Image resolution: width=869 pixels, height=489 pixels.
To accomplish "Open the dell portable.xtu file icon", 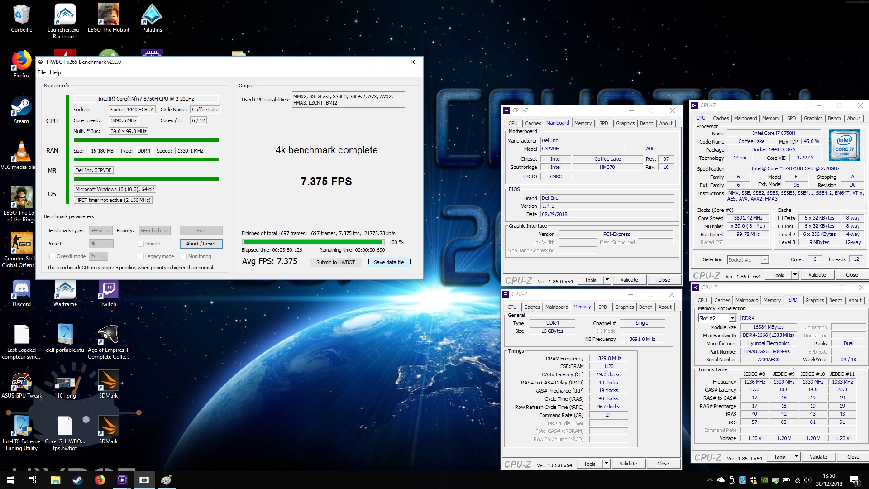I will point(65,339).
